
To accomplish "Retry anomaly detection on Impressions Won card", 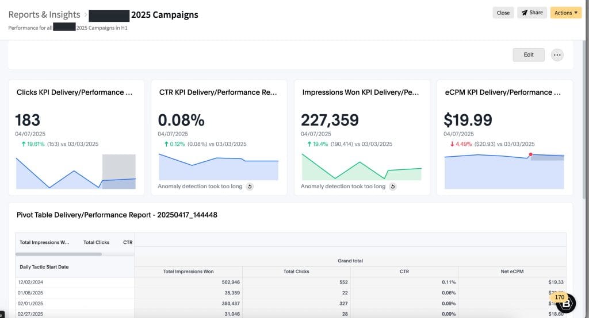I will coord(392,187).
